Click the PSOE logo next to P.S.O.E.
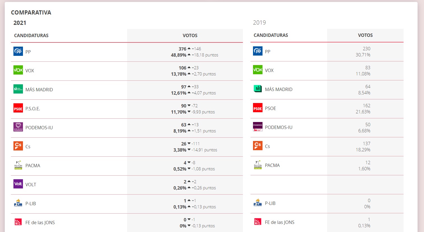Screen dimensions: 424x232 [18, 108]
